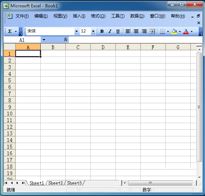Toggle Underline formatting
This screenshot has width=205, height=196.
(x=118, y=31)
